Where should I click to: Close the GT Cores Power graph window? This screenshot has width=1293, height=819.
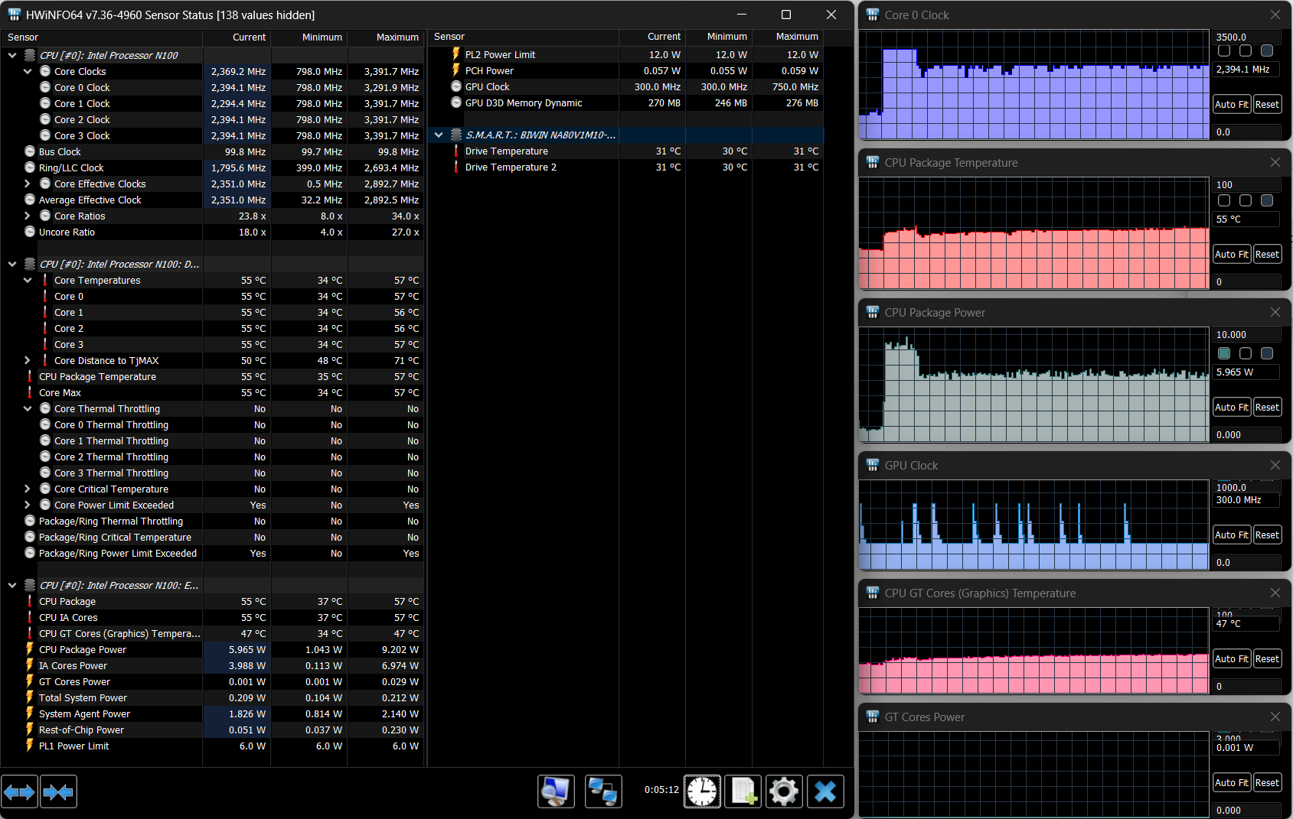tap(1275, 717)
